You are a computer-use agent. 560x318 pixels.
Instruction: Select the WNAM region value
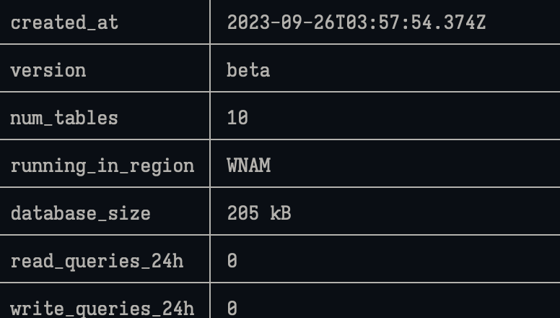(248, 166)
